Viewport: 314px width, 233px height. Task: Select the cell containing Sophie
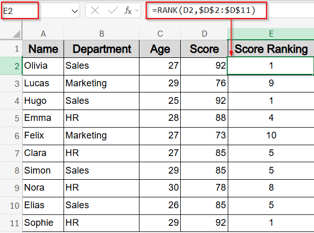tap(43, 223)
